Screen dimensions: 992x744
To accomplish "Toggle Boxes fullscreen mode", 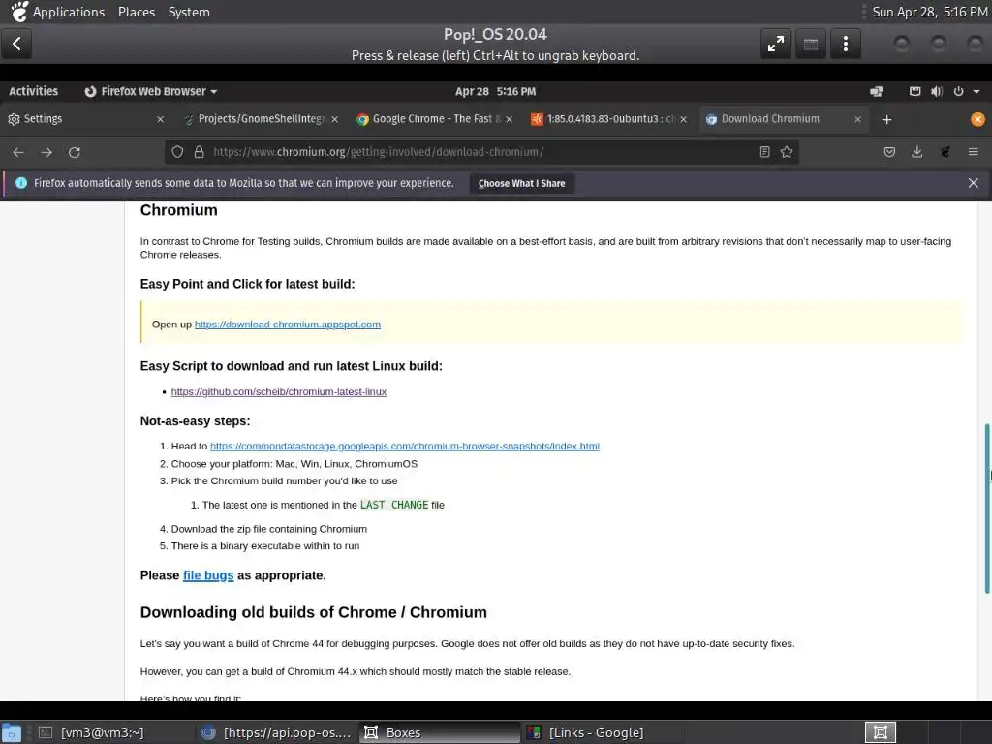I will tap(776, 44).
